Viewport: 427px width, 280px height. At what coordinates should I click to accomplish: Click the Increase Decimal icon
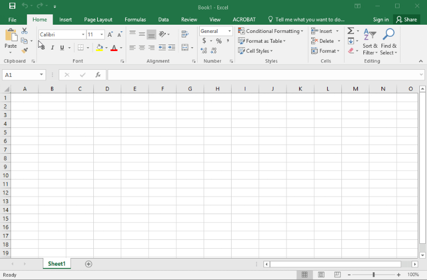tap(204, 51)
